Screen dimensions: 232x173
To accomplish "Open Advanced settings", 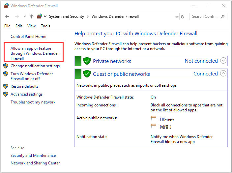I will (x=26, y=94).
